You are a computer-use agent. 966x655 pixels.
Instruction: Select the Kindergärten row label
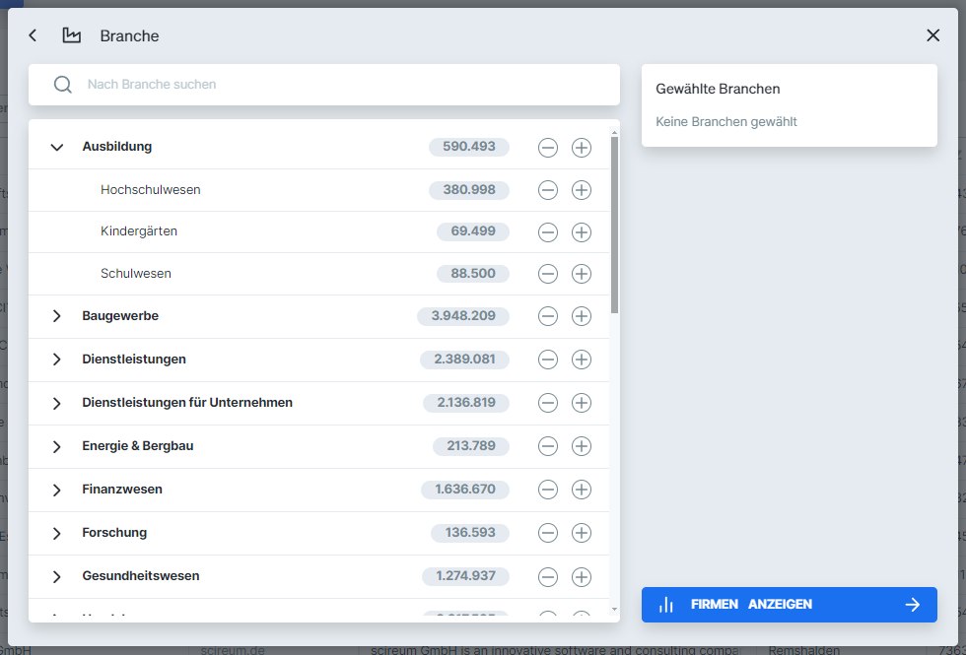[x=139, y=231]
